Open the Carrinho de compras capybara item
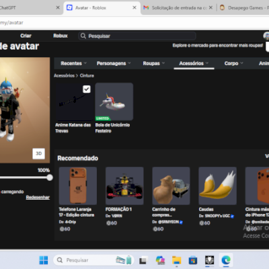Image resolution: width=269 pixels, height=269 pixels. click(x=171, y=186)
